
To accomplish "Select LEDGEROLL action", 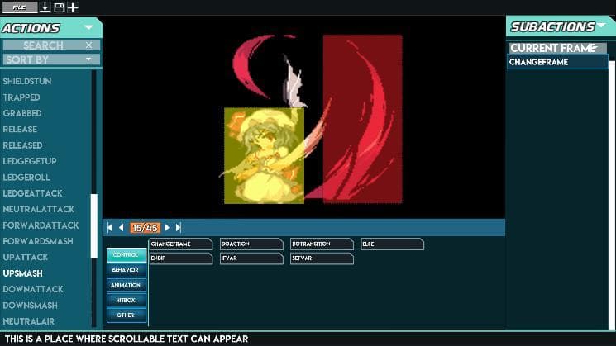I will (x=26, y=178).
